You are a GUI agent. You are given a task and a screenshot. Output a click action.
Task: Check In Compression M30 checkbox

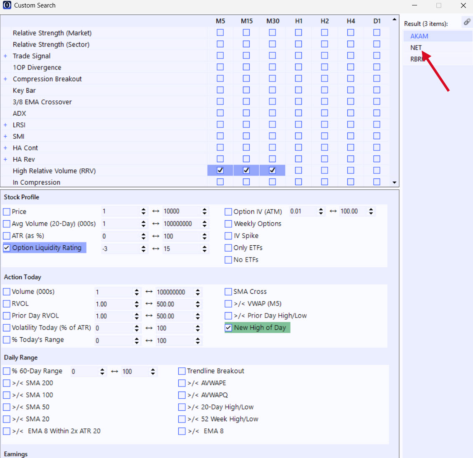pyautogui.click(x=272, y=182)
